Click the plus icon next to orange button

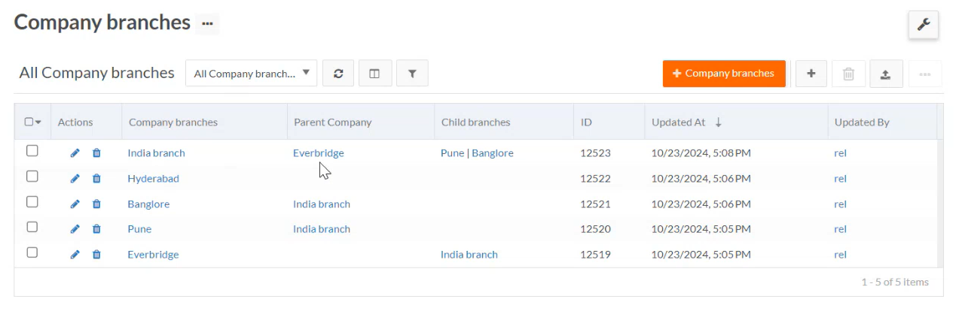pos(811,74)
